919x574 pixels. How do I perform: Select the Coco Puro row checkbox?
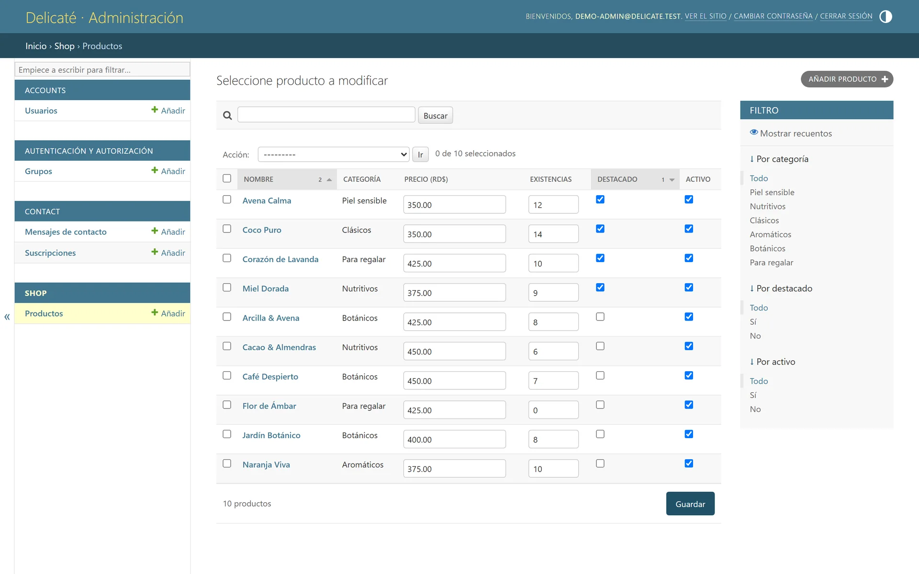click(227, 229)
